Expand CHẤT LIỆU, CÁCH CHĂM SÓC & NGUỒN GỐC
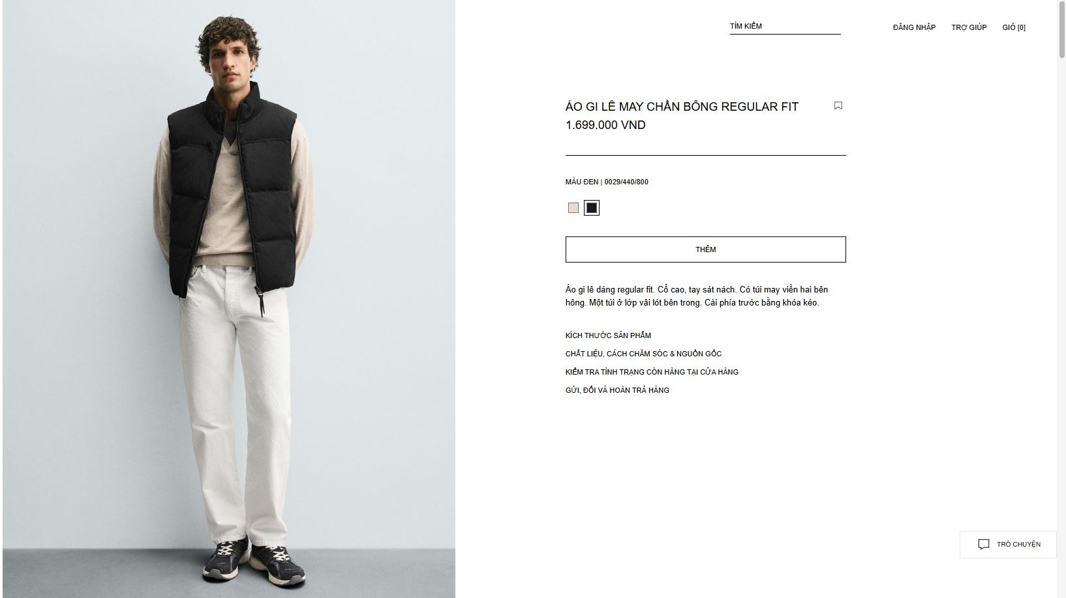1066x598 pixels. [x=643, y=354]
